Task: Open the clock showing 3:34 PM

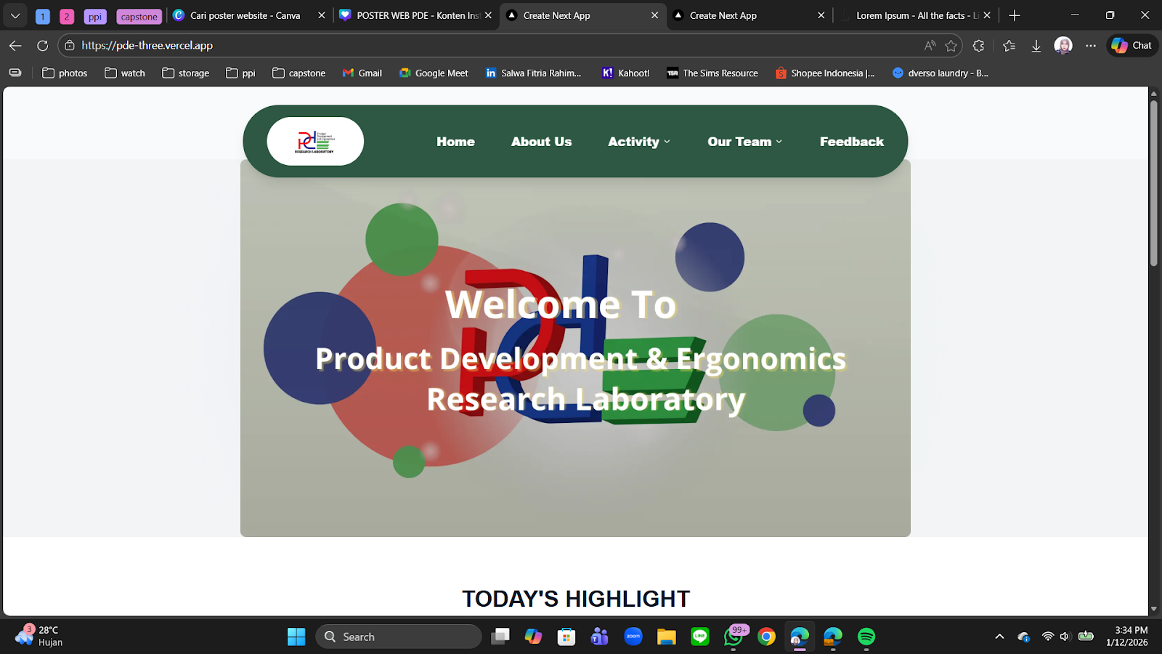Action: coord(1127,637)
